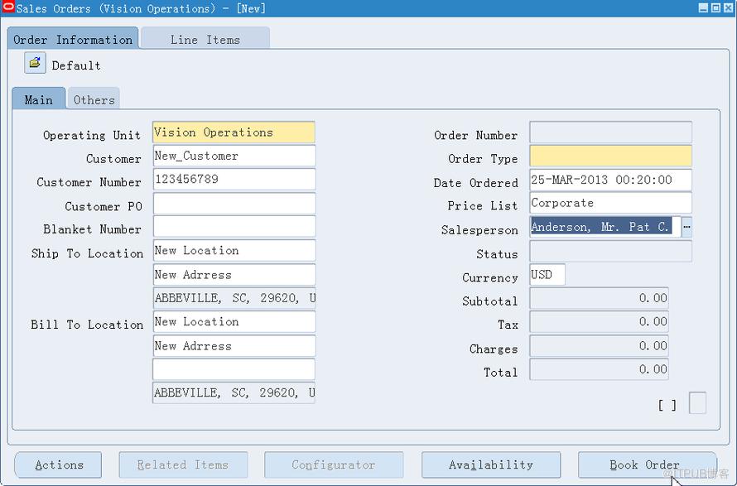737x486 pixels.
Task: Click the Total amount field
Action: coord(599,369)
